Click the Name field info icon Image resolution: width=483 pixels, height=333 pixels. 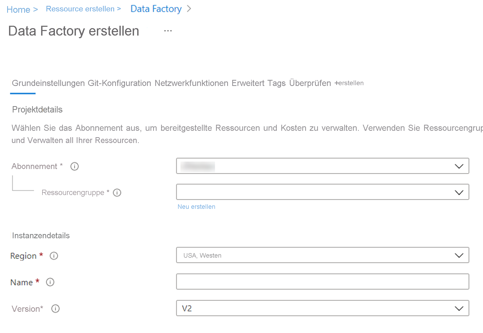point(50,282)
